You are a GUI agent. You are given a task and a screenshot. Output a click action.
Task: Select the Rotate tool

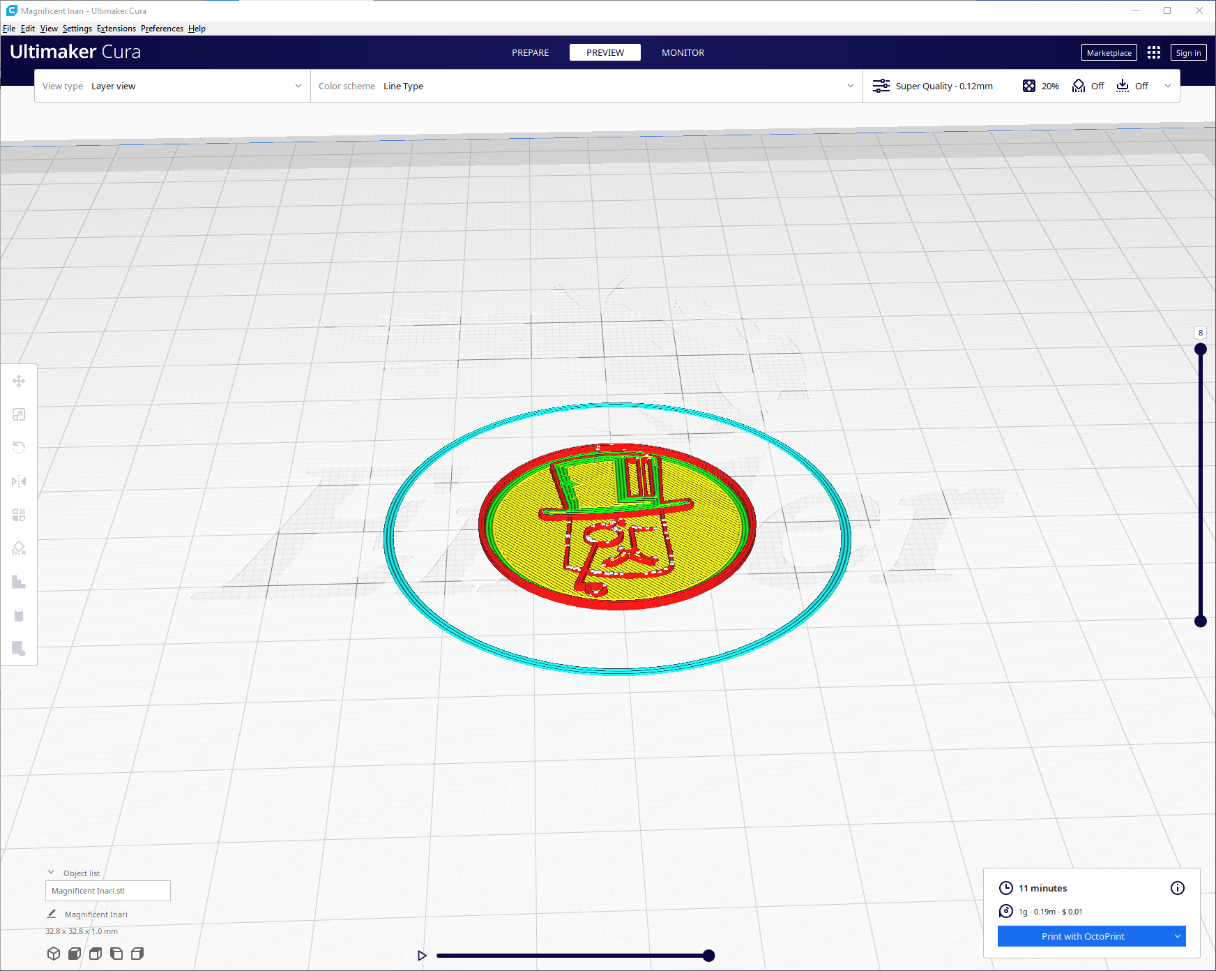[19, 448]
